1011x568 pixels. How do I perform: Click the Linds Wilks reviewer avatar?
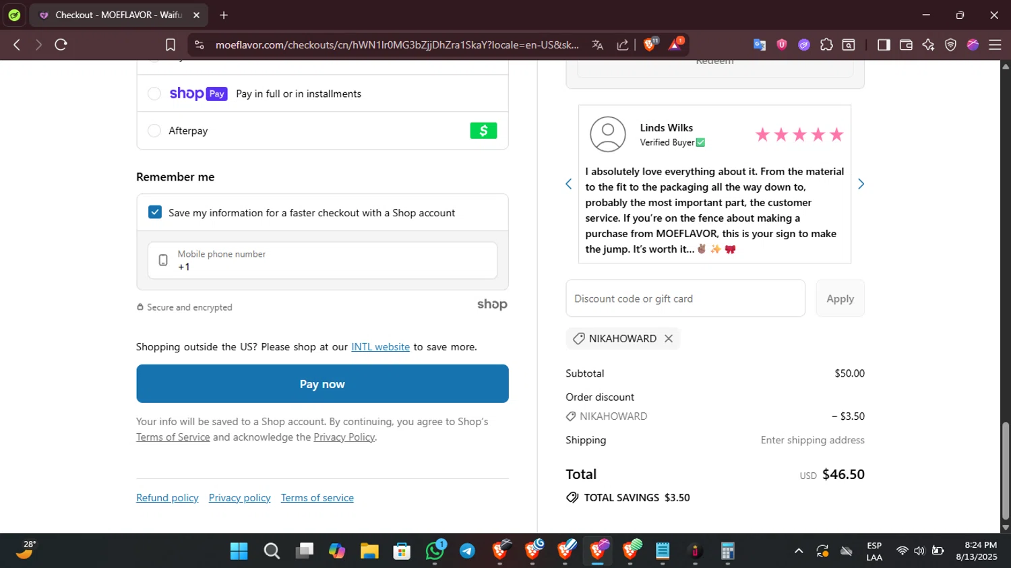[608, 134]
